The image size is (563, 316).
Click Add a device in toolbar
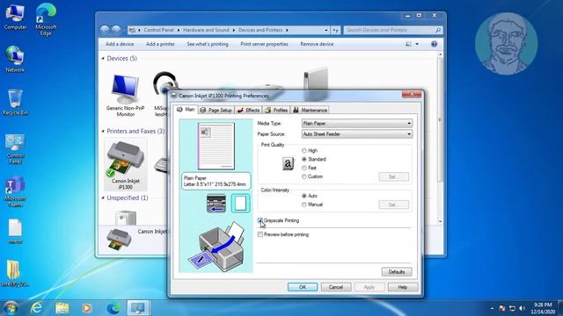(x=120, y=44)
